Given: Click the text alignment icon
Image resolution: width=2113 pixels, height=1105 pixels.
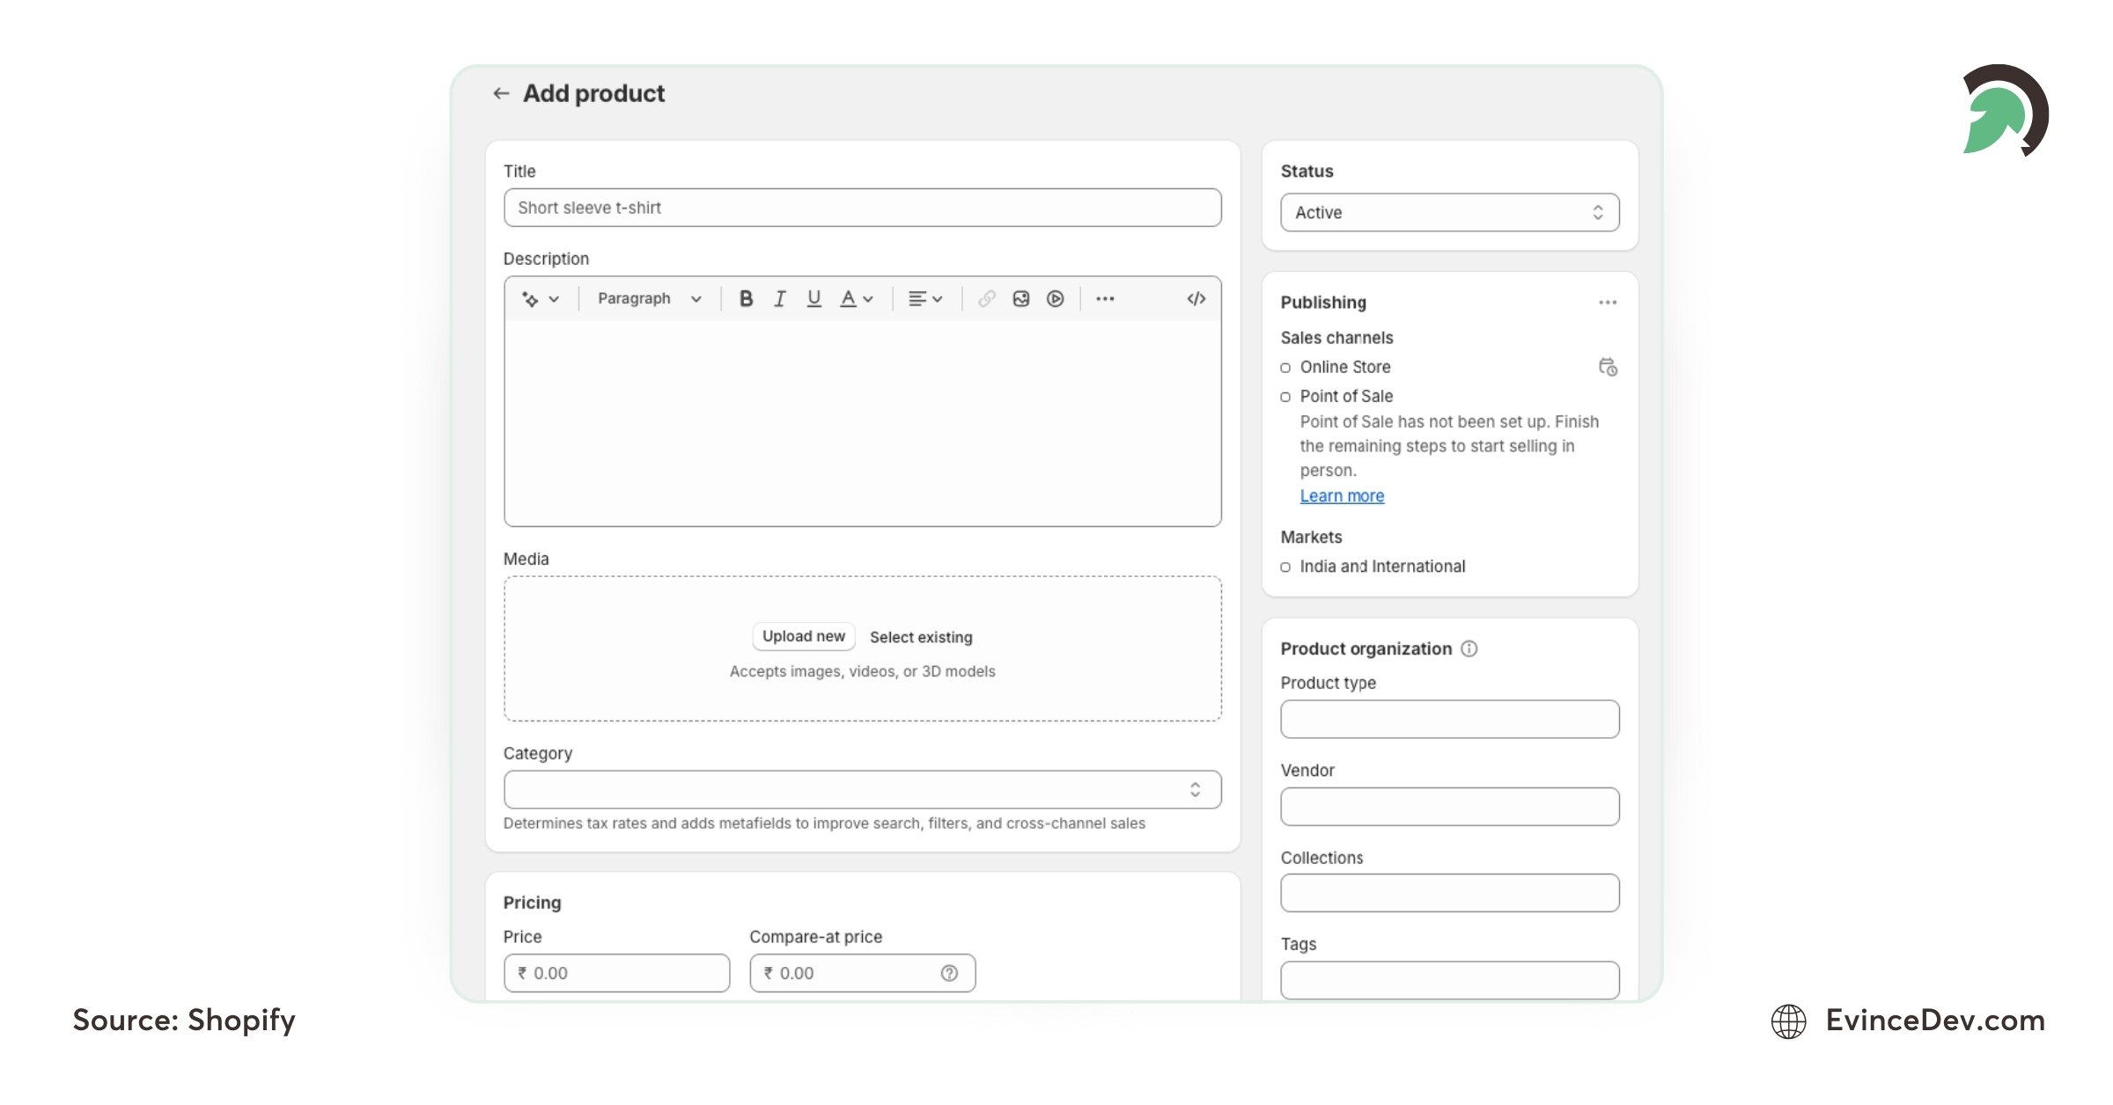Looking at the screenshot, I should 921,297.
